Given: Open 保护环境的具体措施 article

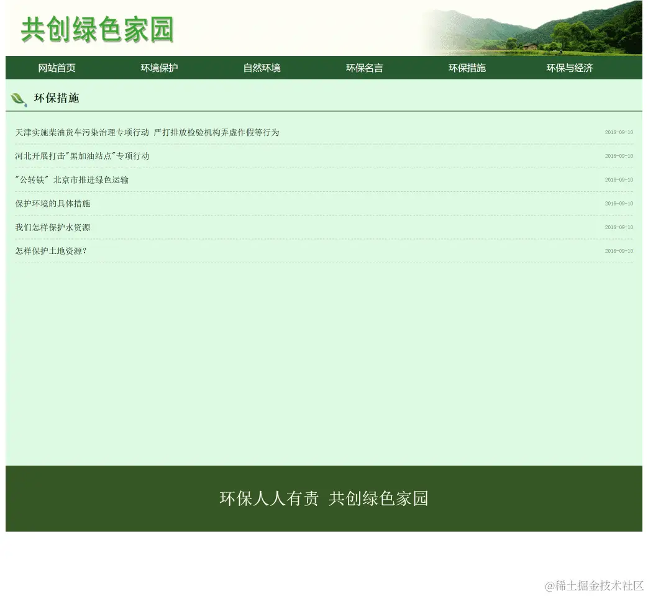Looking at the screenshot, I should pyautogui.click(x=52, y=204).
